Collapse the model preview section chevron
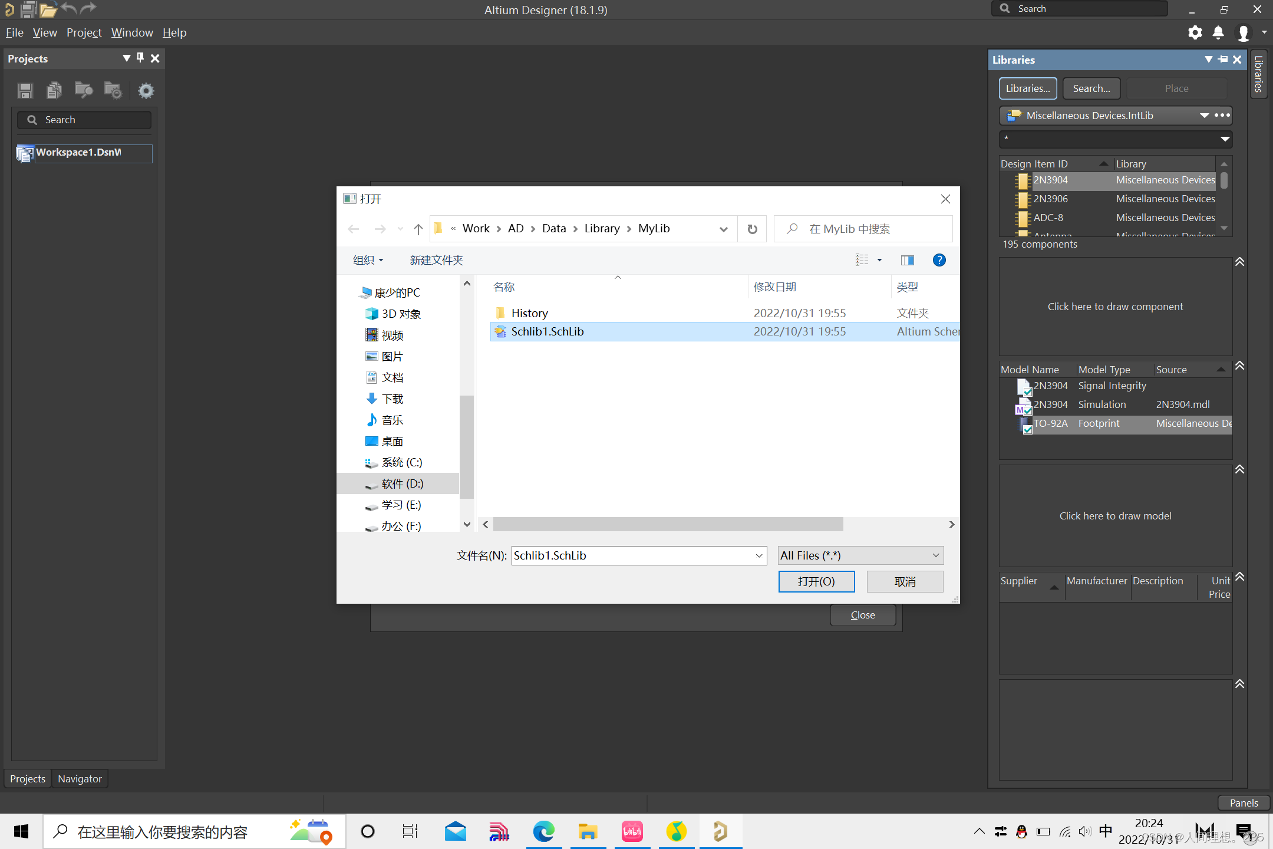 pyautogui.click(x=1239, y=469)
